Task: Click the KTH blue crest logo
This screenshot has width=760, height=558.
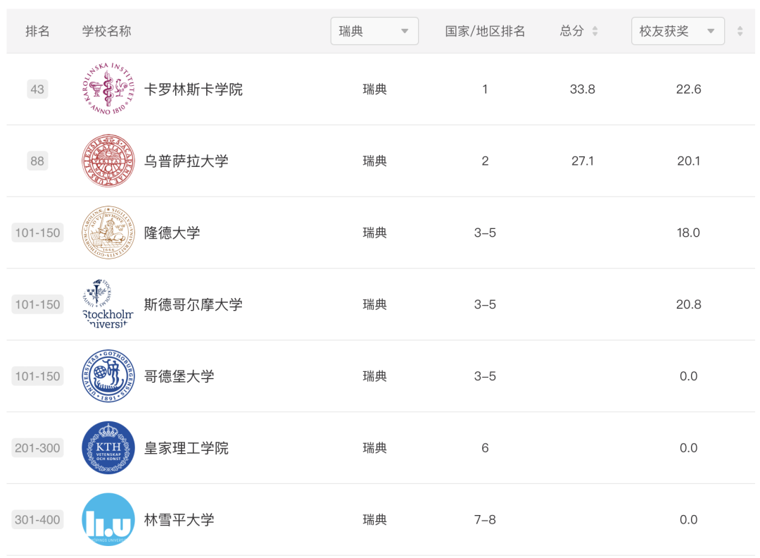Action: point(108,448)
